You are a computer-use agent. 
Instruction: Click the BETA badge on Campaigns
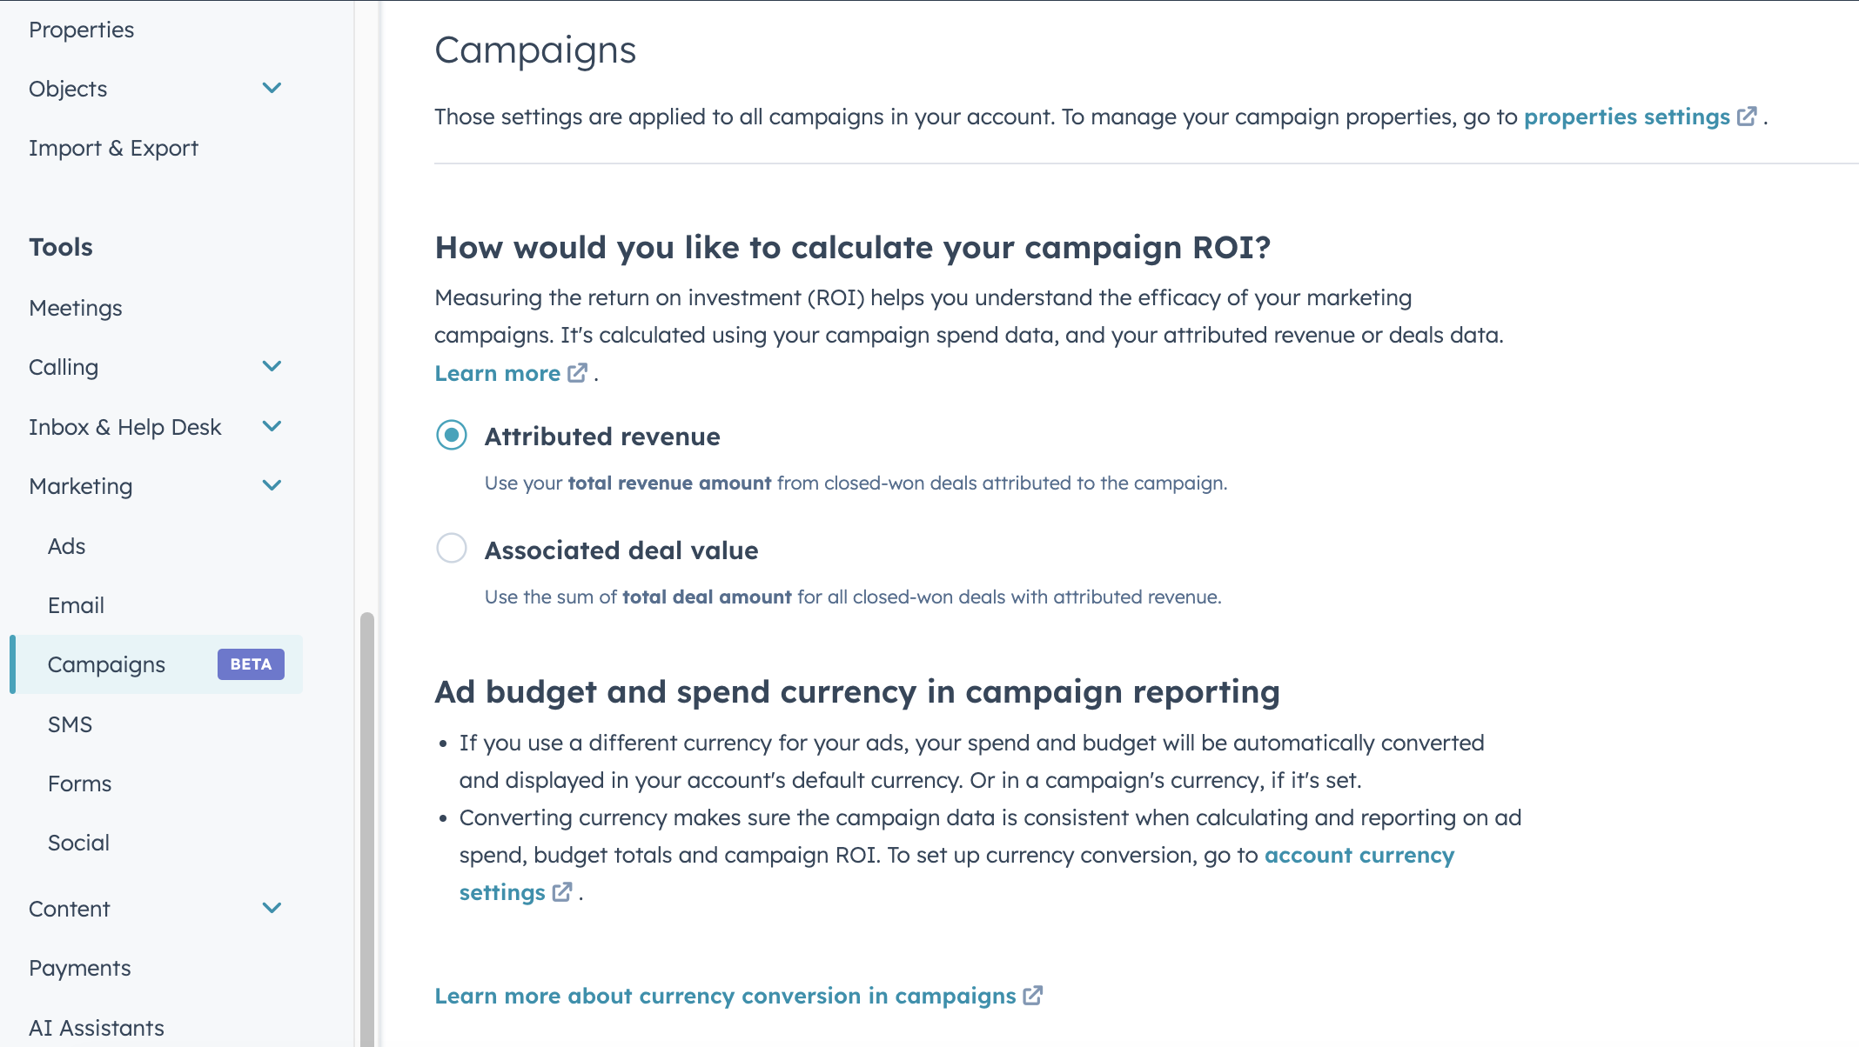pos(251,664)
